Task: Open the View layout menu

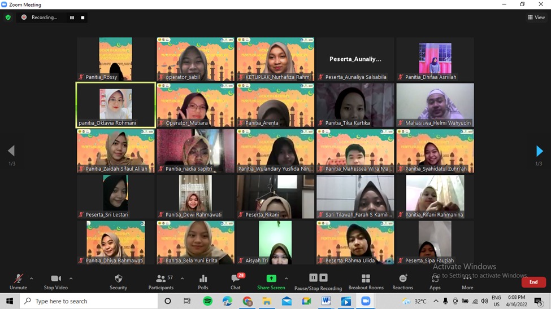Action: pos(536,17)
